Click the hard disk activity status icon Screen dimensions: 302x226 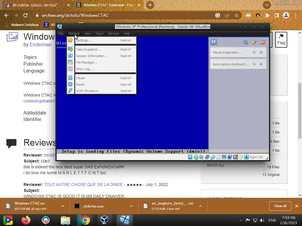tap(190, 157)
